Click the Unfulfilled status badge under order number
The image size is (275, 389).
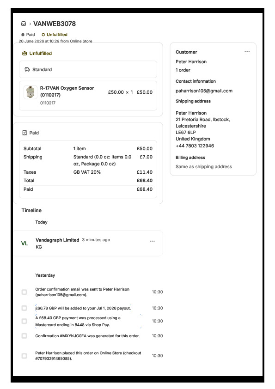point(55,35)
